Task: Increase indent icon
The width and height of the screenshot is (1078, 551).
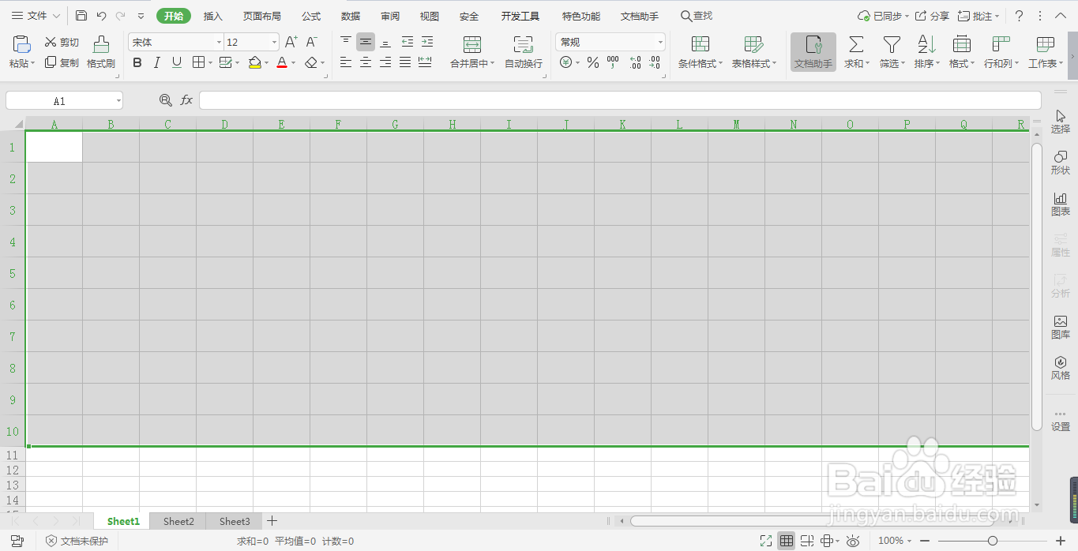Action: pyautogui.click(x=426, y=42)
